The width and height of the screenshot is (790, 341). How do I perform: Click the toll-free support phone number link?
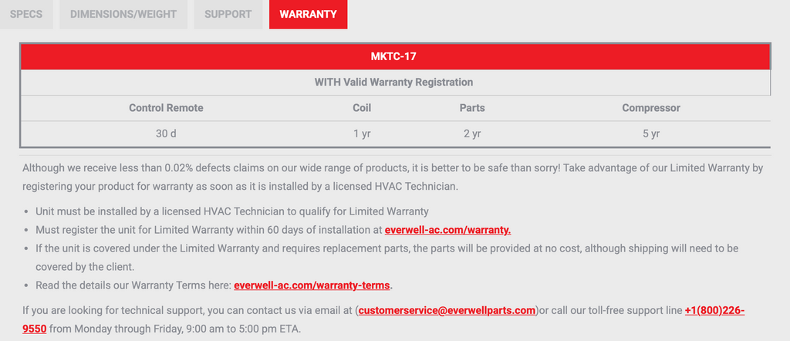pos(714,310)
